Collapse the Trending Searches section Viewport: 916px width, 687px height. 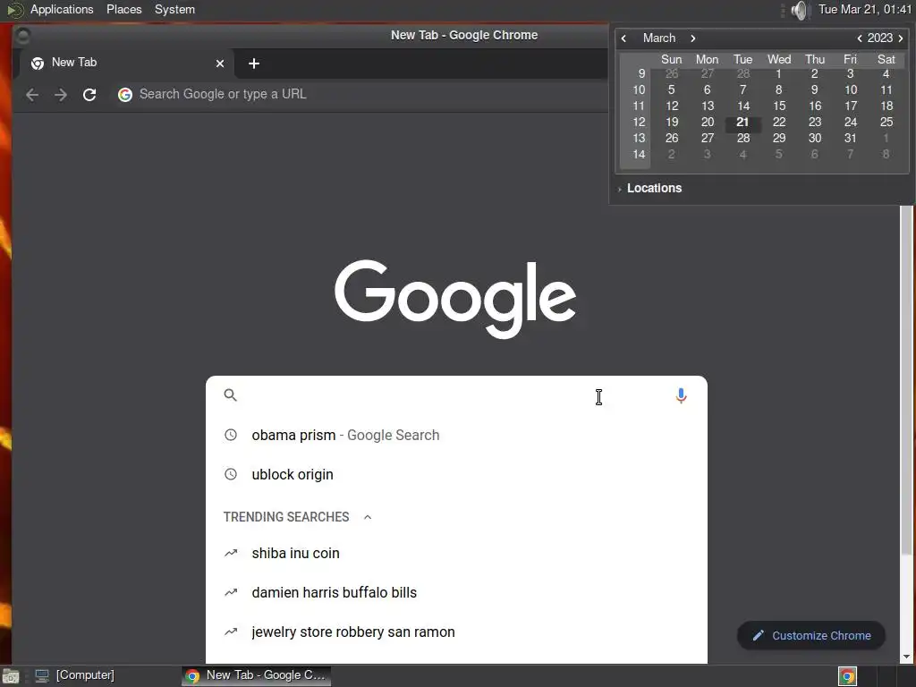tap(368, 517)
